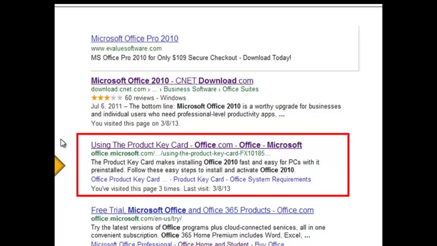The height and width of the screenshot is (246, 437).
Task: Click 'You visited this page on 3/8/13' text
Action: tap(135, 123)
